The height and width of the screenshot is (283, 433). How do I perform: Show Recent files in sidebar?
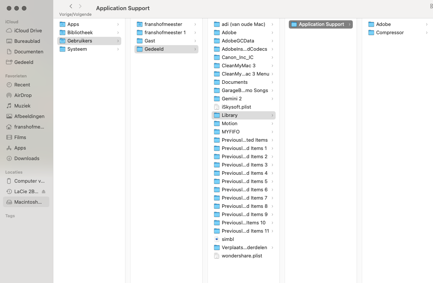click(26, 85)
